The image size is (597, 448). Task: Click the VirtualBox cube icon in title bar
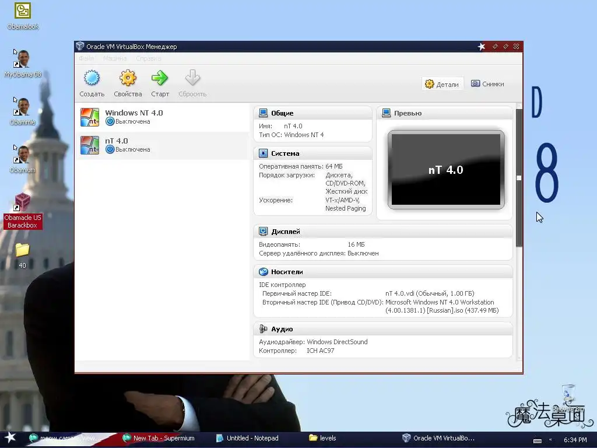tap(80, 46)
